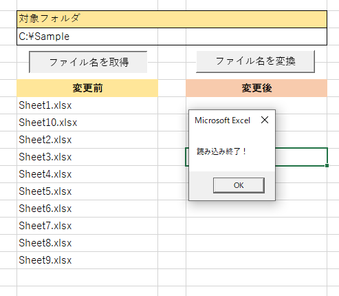Image resolution: width=339 pixels, height=296 pixels.
Task: Click the ファイル名を変換 button
Action: [255, 61]
